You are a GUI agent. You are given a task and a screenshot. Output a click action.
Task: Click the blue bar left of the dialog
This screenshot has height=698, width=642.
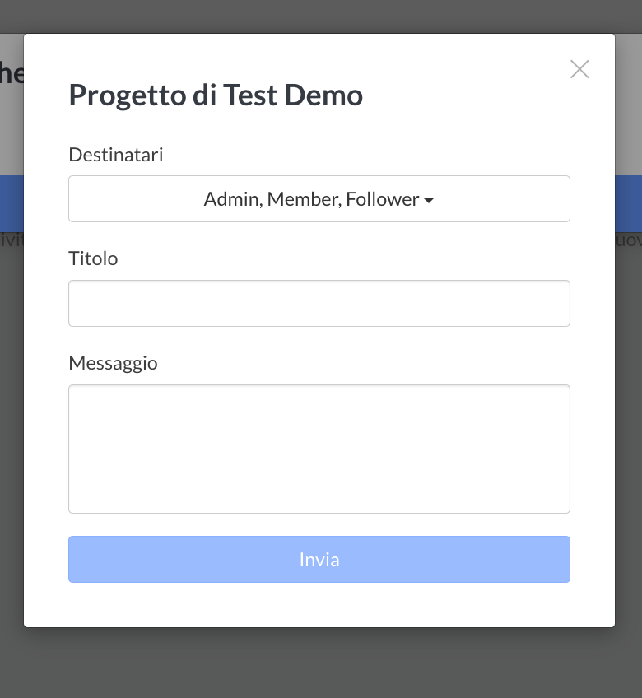tap(12, 203)
